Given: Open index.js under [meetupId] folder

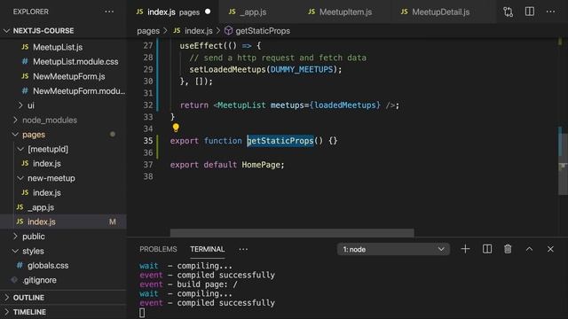Looking at the screenshot, I should coord(47,163).
